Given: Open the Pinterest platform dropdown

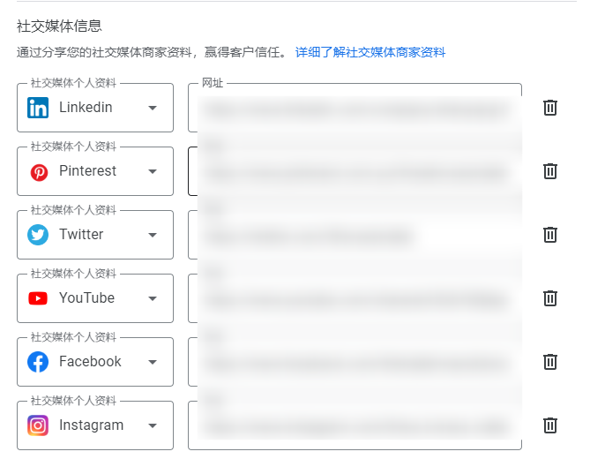Looking at the screenshot, I should (x=153, y=171).
